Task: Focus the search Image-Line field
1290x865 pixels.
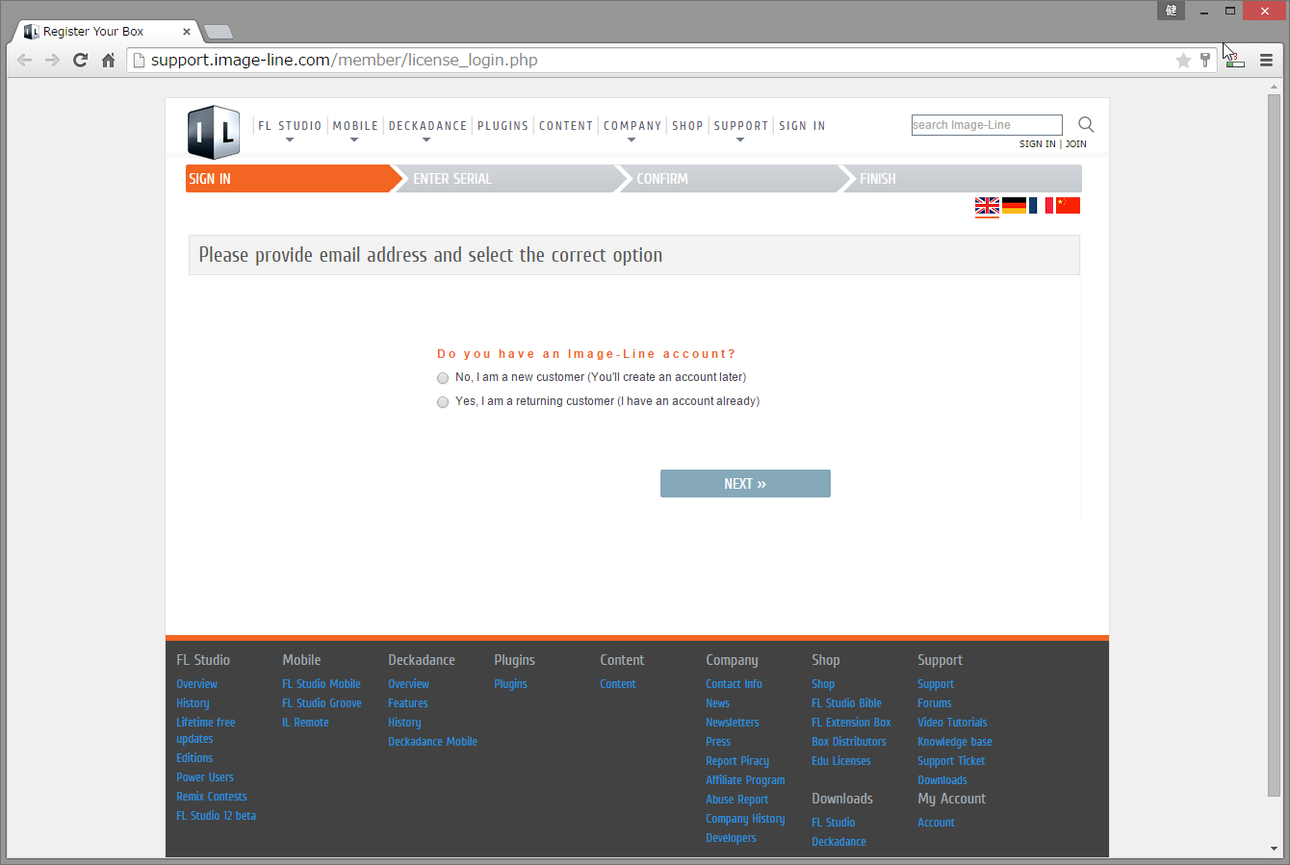Action: [987, 125]
